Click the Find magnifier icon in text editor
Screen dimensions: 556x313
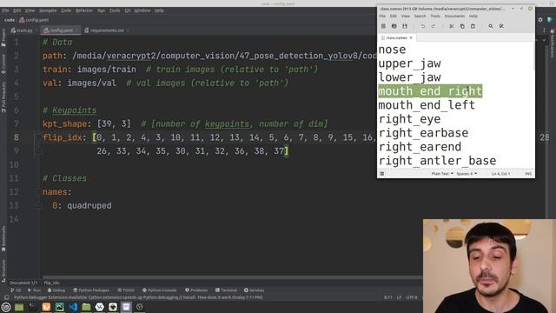pos(491,26)
